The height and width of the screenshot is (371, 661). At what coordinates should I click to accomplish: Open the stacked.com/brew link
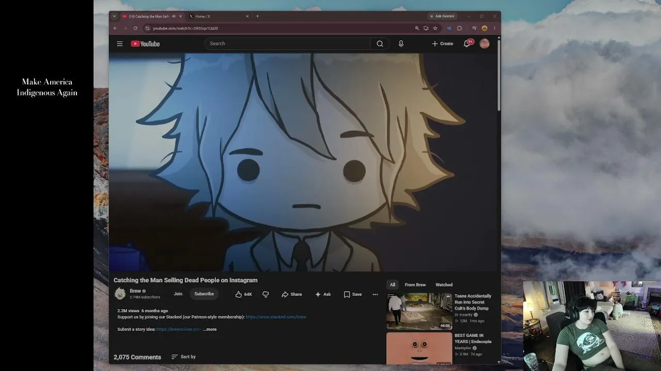coord(276,317)
